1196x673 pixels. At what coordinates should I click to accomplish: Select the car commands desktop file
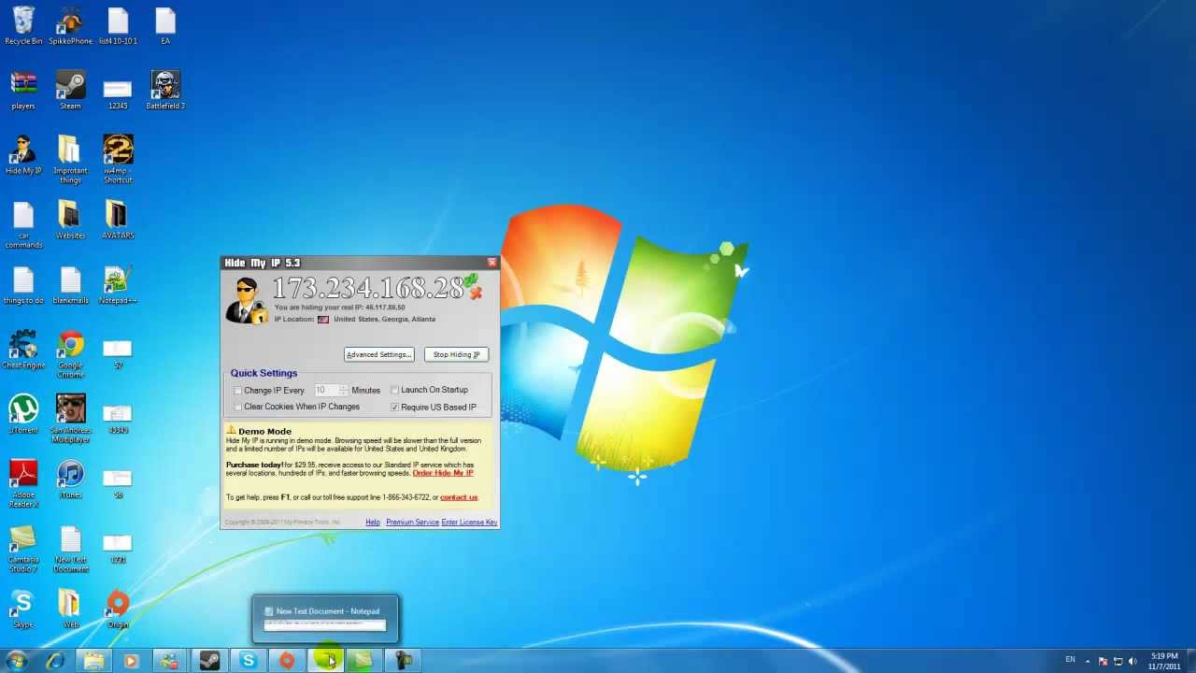pyautogui.click(x=23, y=222)
